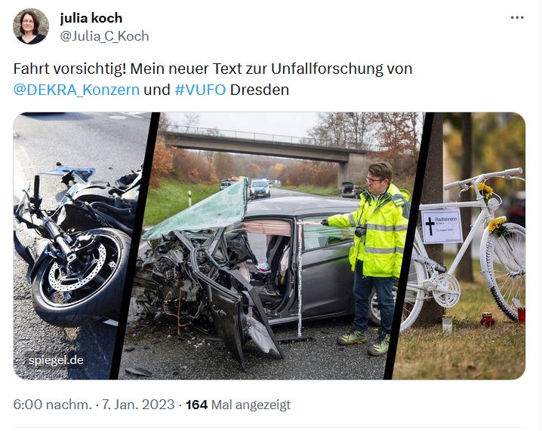542x431 pixels.
Task: Click the Radfahrerin memorial sign in photo
Action: (x=442, y=226)
